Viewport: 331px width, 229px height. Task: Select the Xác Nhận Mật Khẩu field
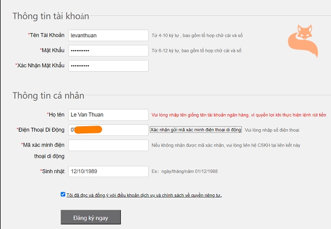[x=108, y=66]
